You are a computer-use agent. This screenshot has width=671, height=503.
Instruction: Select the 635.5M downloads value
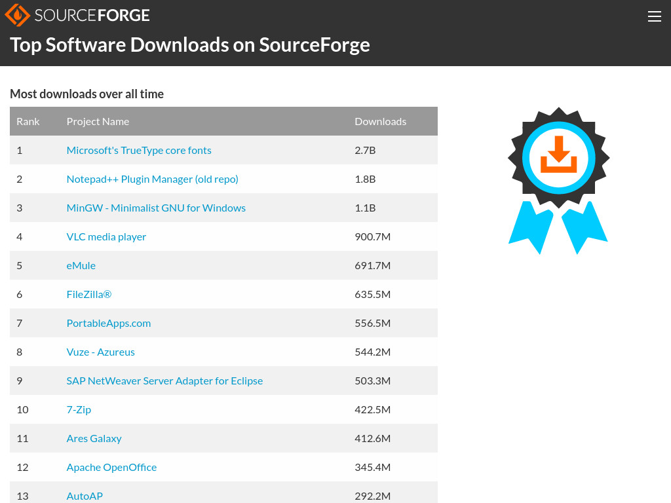[373, 294]
